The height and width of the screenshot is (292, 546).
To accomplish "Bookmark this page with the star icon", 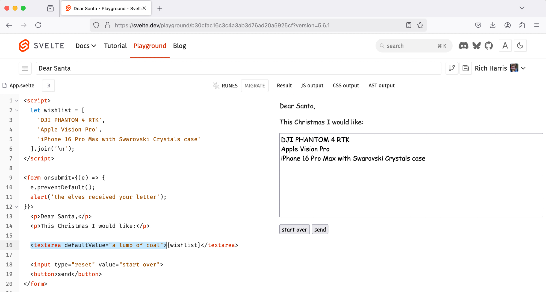I will (420, 25).
